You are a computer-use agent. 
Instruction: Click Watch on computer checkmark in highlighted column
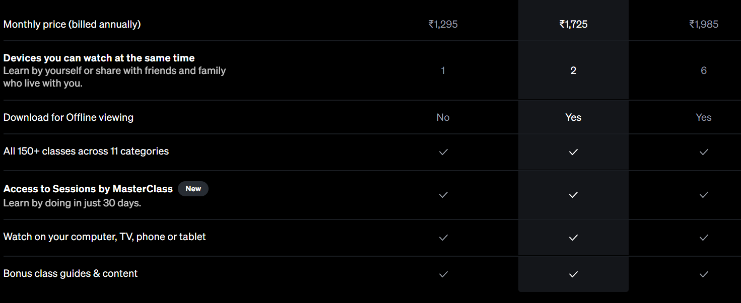pyautogui.click(x=573, y=238)
